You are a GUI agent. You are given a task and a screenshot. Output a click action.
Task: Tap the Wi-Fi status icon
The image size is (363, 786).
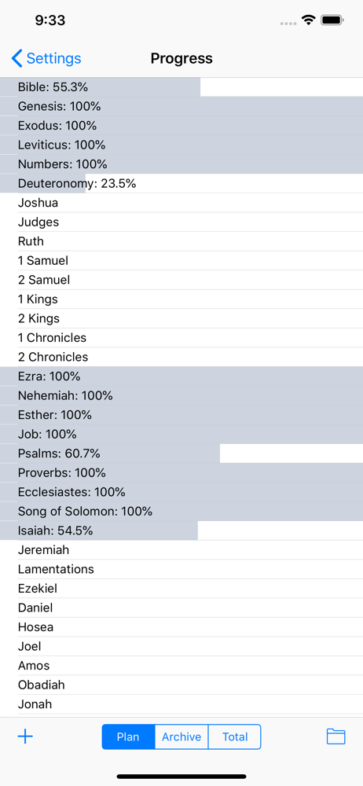[x=308, y=20]
